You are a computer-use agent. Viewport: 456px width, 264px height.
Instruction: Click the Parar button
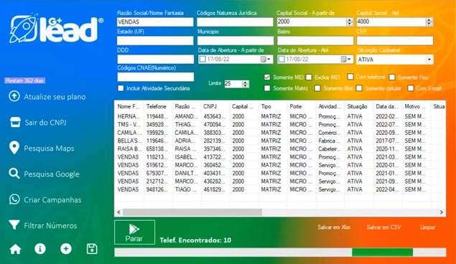click(134, 232)
